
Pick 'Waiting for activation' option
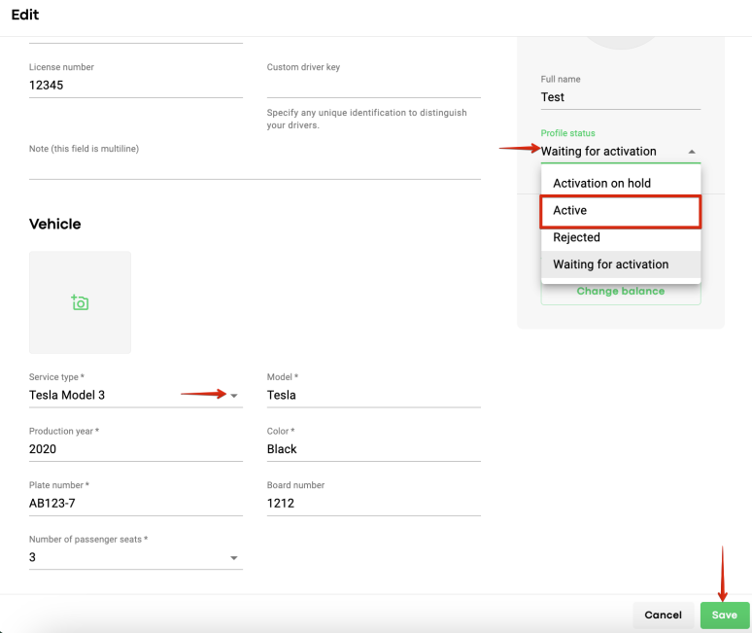tap(621, 264)
